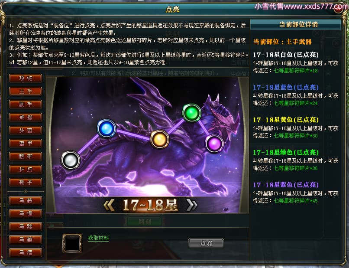Switch to the 马缰 mount slot
The width and height of the screenshot is (349, 268).
tap(26, 253)
